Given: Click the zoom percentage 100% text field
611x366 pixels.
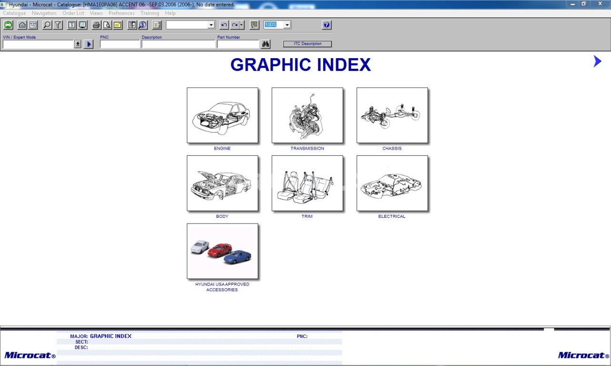Looking at the screenshot, I should tap(274, 25).
